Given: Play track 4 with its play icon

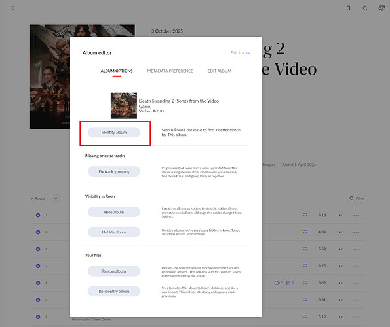Looking at the screenshot, I should point(38,266).
